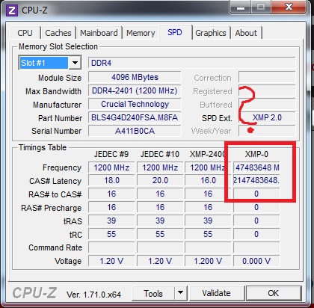The height and width of the screenshot is (308, 314).
Task: Click the DDR4-2401 (1200 MHz) bandwidth value
Action: coord(135,90)
